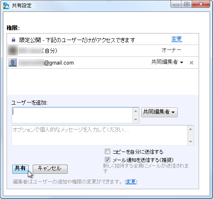The width and height of the screenshot is (213, 199).
Task: Click the オーナー role text
Action: coord(171,50)
